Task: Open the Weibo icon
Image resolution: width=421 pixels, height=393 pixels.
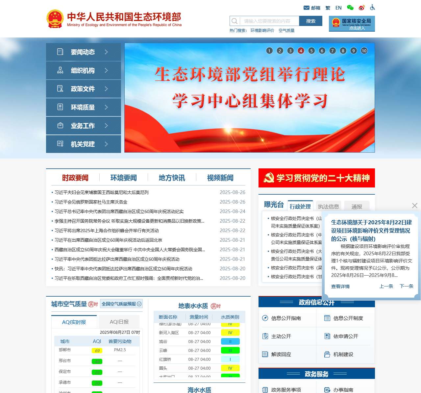Action: coord(362,8)
